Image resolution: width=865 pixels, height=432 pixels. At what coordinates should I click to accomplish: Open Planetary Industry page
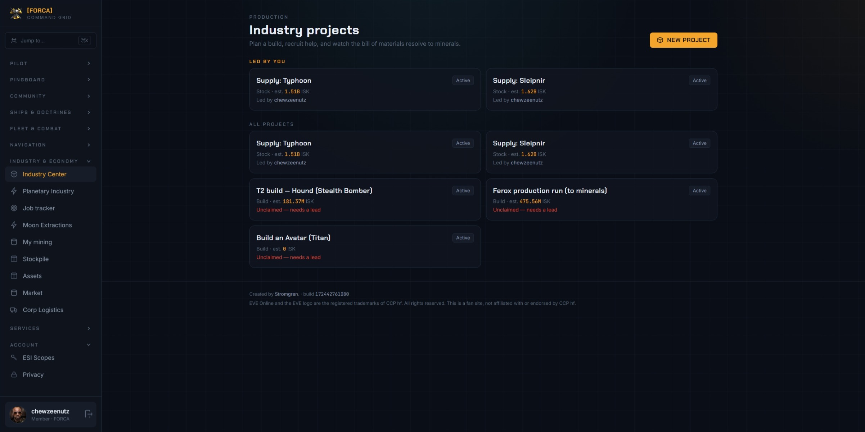50,191
